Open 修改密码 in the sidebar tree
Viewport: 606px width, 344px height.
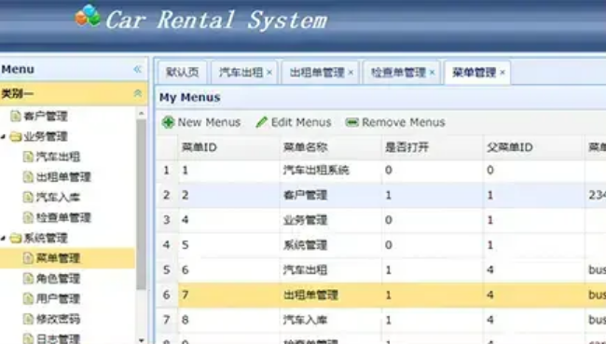58,319
